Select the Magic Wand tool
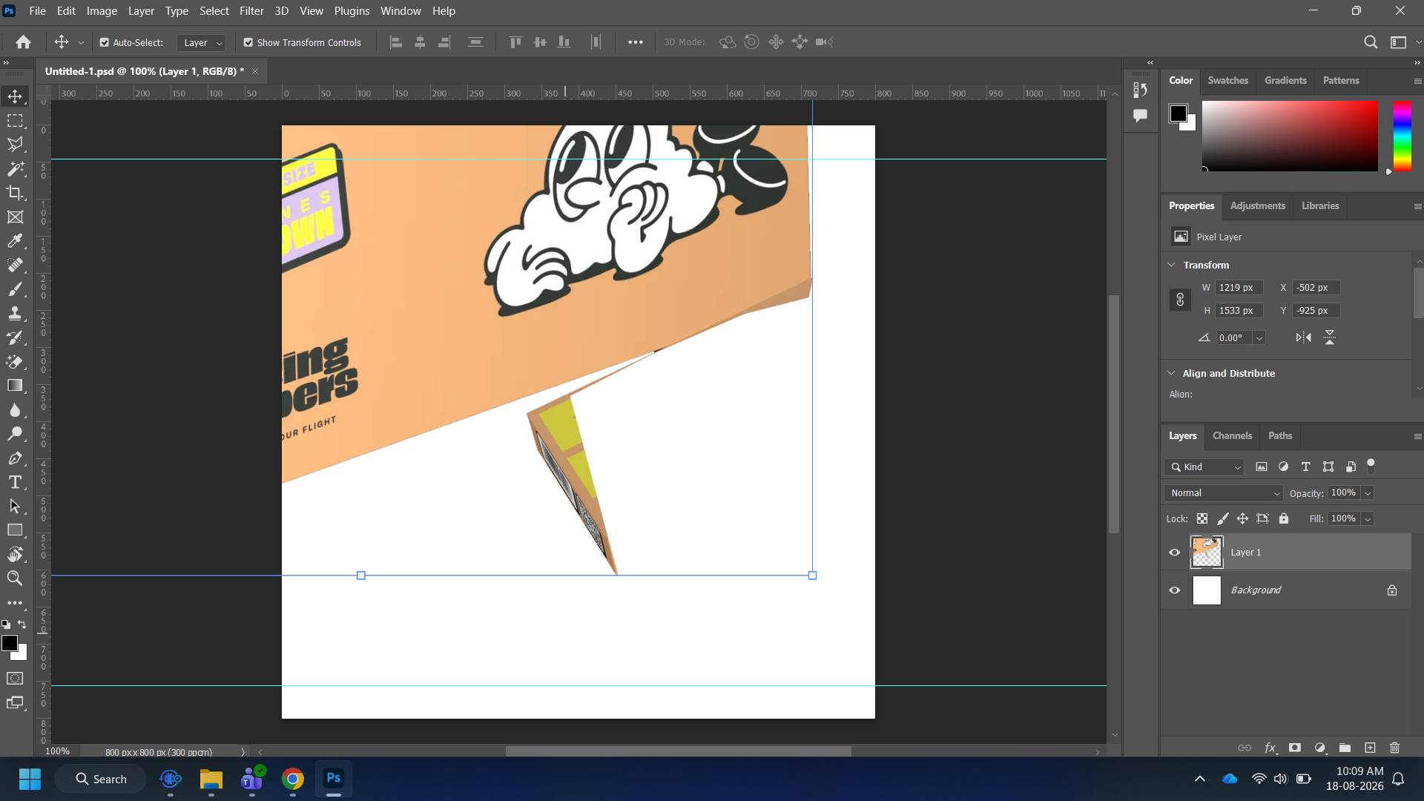The image size is (1424, 801). (x=15, y=169)
